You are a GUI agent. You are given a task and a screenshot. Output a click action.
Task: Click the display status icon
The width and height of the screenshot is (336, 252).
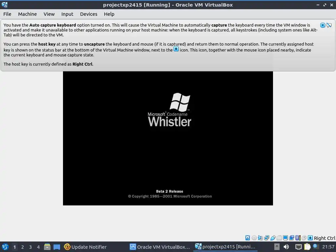click(285, 238)
